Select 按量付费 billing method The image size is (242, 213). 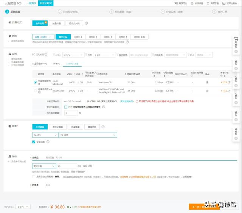56,23
